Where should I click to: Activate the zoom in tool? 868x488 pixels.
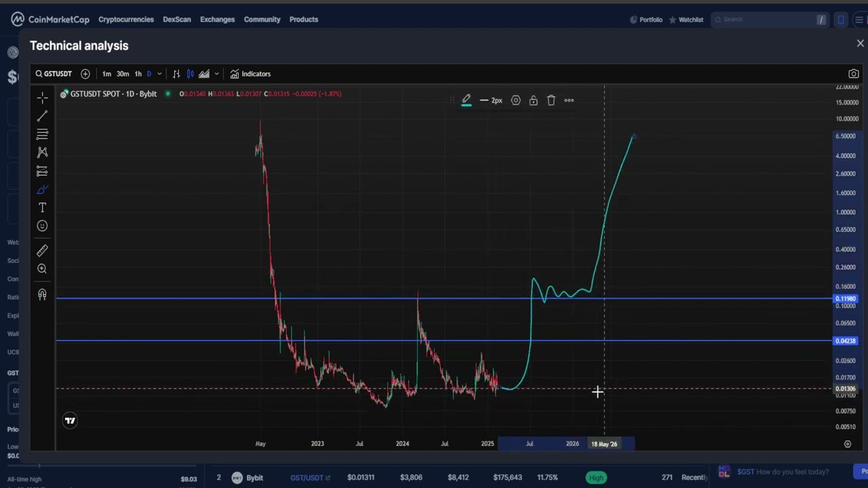coord(42,269)
